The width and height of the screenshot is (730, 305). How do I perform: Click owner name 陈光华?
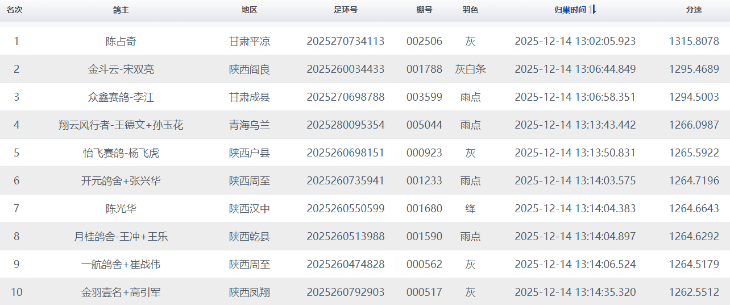click(121, 209)
